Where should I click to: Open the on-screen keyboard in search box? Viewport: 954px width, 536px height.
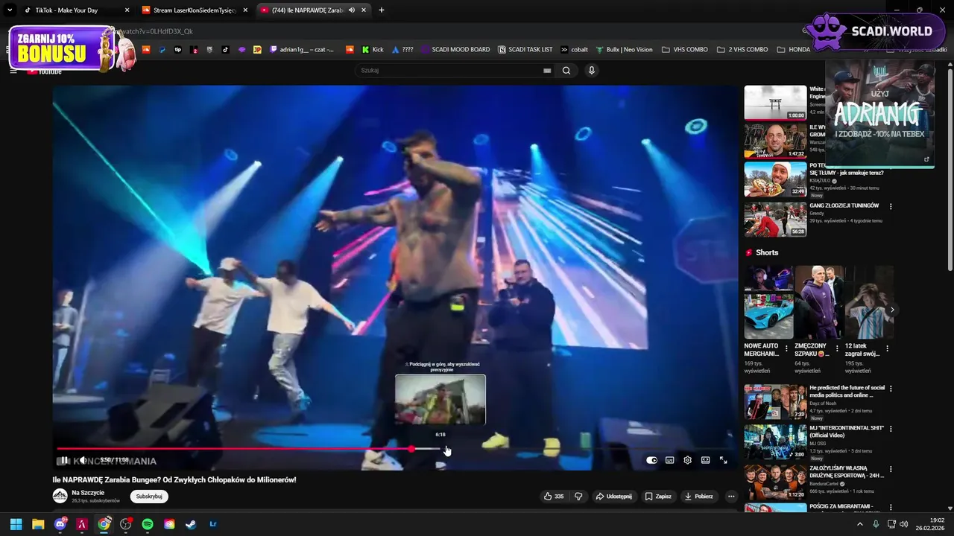point(547,71)
